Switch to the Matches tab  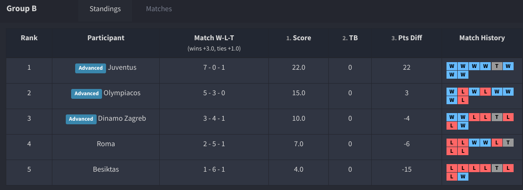[159, 9]
